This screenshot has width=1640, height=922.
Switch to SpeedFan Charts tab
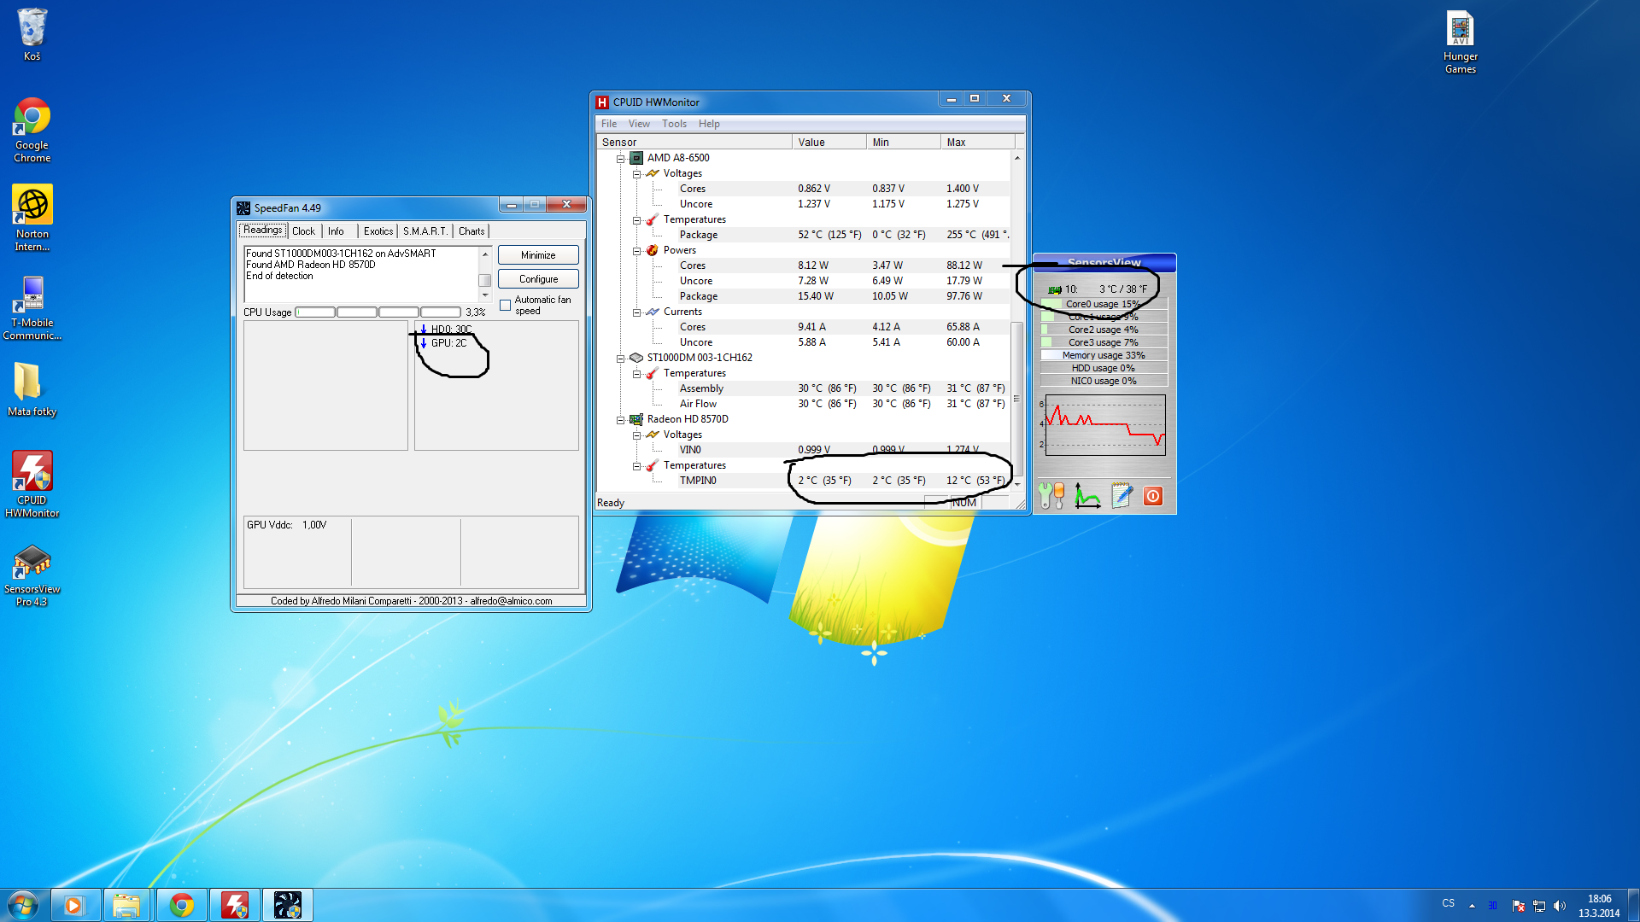[471, 231]
